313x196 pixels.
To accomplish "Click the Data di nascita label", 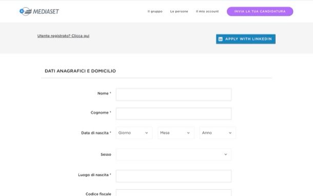I will tap(96, 133).
